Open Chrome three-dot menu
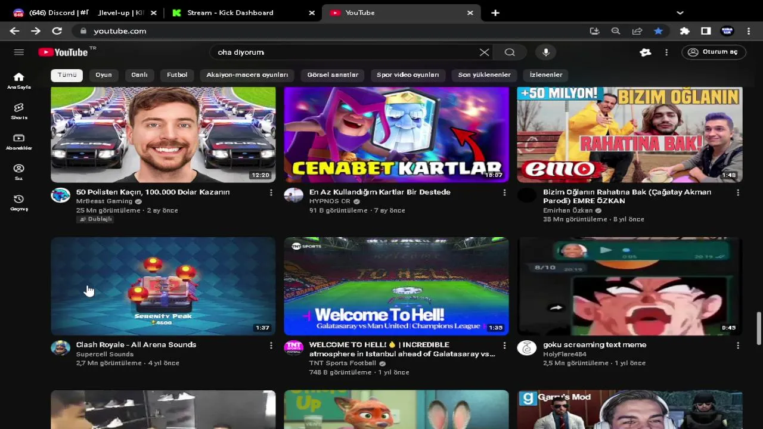 (749, 31)
